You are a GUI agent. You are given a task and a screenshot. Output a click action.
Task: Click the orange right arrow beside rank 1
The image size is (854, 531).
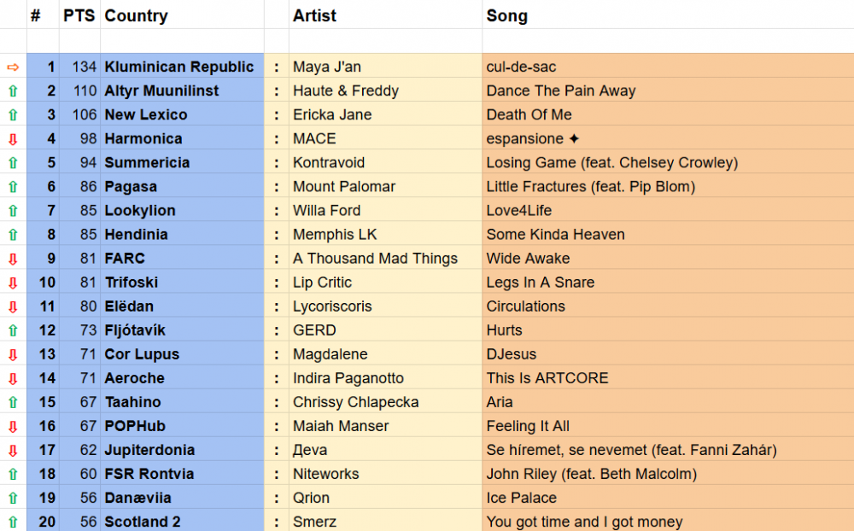point(13,67)
